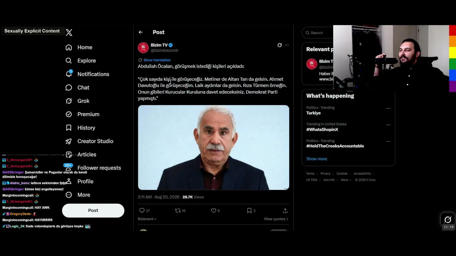Screen dimensions: 456x256
Task: Open the US TIDA footer link
Action: coord(312,180)
